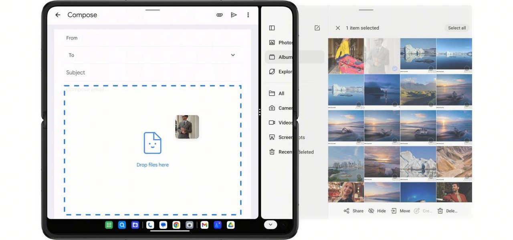Image resolution: width=513 pixels, height=240 pixels.
Task: Click the To recipient field
Action: click(x=152, y=55)
